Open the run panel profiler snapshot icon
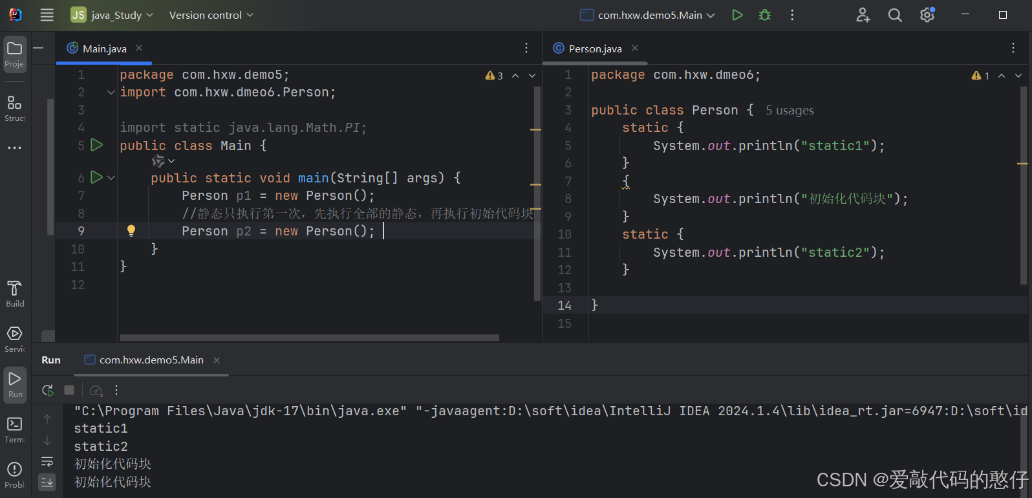Viewport: 1032px width, 498px height. 96,390
